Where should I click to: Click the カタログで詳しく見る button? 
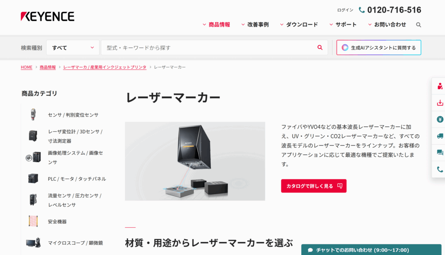(314, 186)
